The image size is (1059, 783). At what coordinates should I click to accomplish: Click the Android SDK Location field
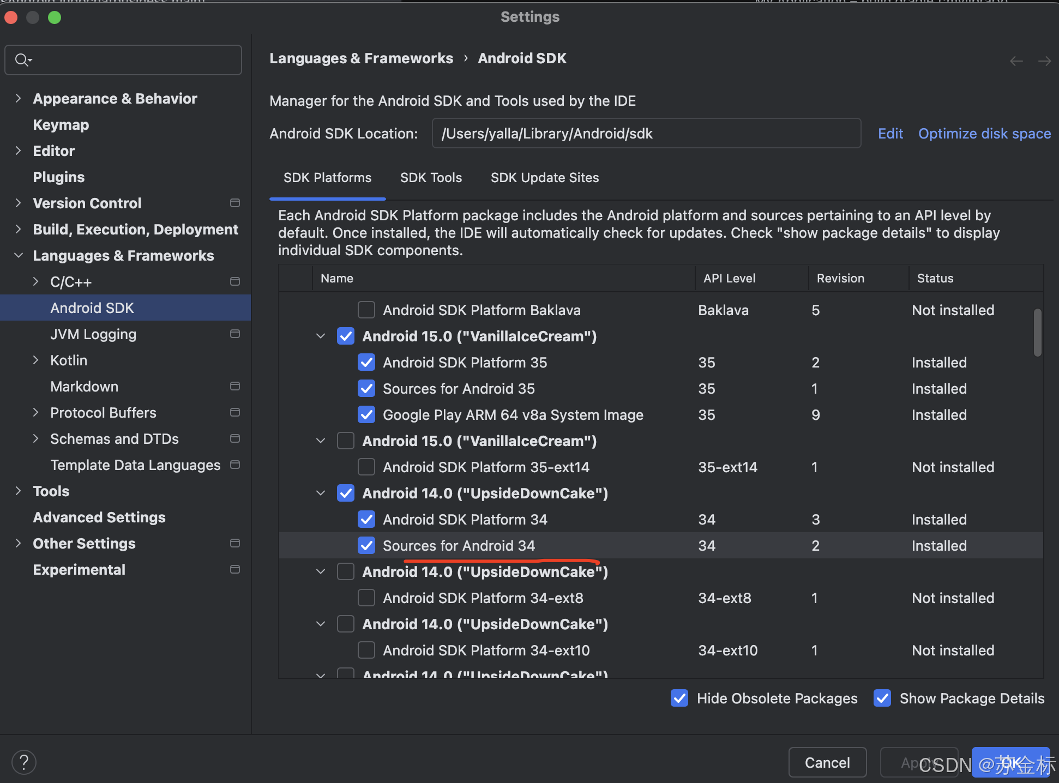pyautogui.click(x=646, y=134)
